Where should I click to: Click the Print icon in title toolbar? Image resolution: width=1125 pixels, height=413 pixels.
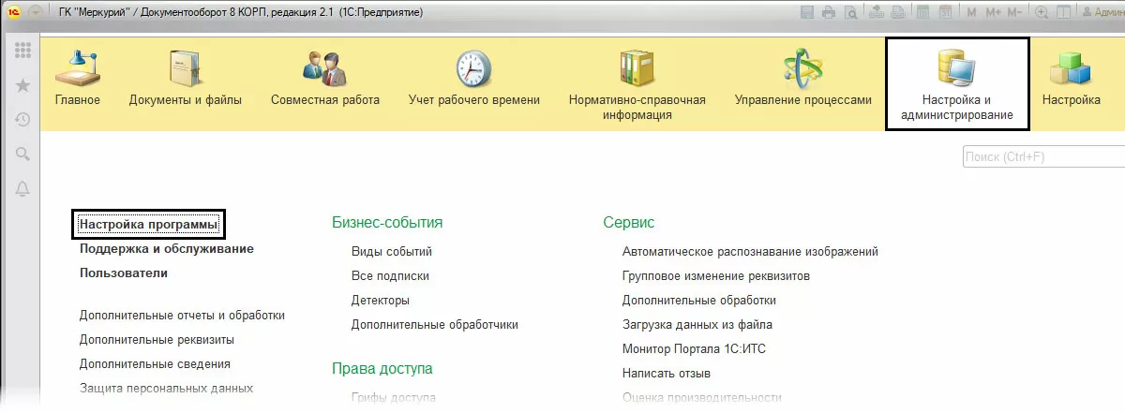coord(829,13)
